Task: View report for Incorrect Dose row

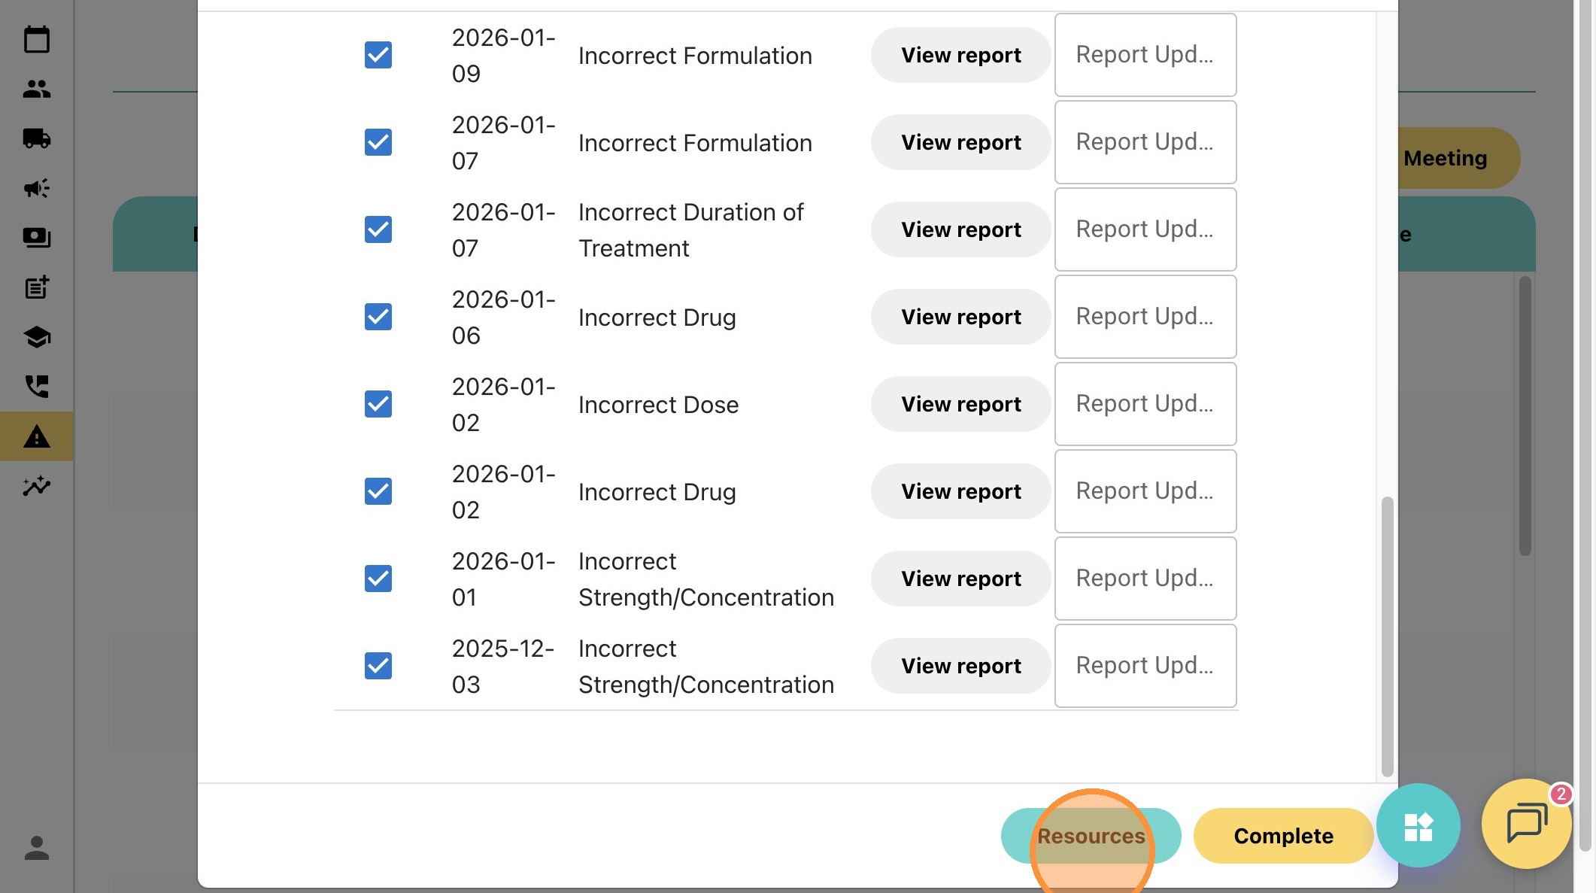Action: [x=960, y=404]
